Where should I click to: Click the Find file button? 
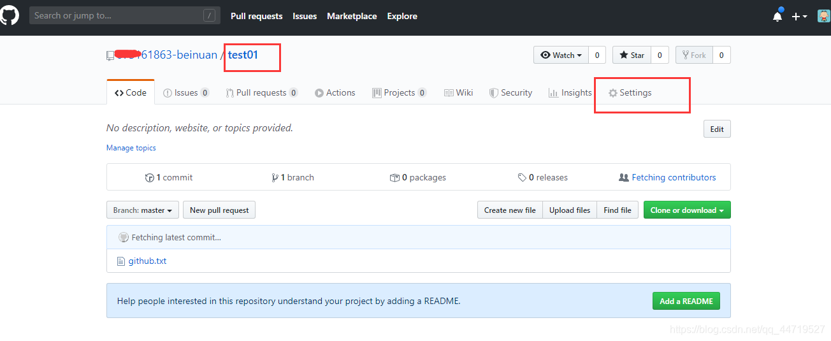coord(618,210)
